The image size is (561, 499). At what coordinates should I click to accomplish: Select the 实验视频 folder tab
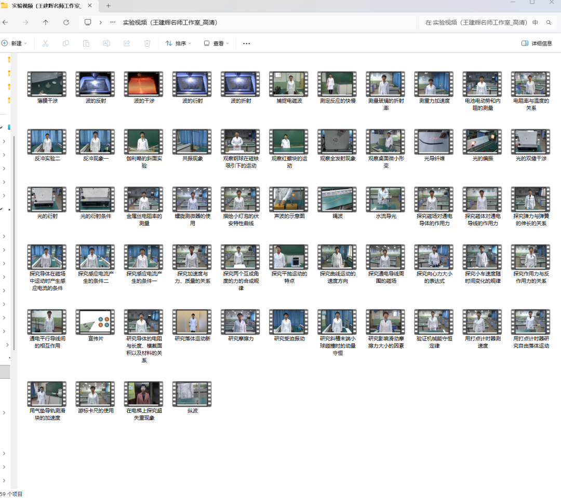46,6
